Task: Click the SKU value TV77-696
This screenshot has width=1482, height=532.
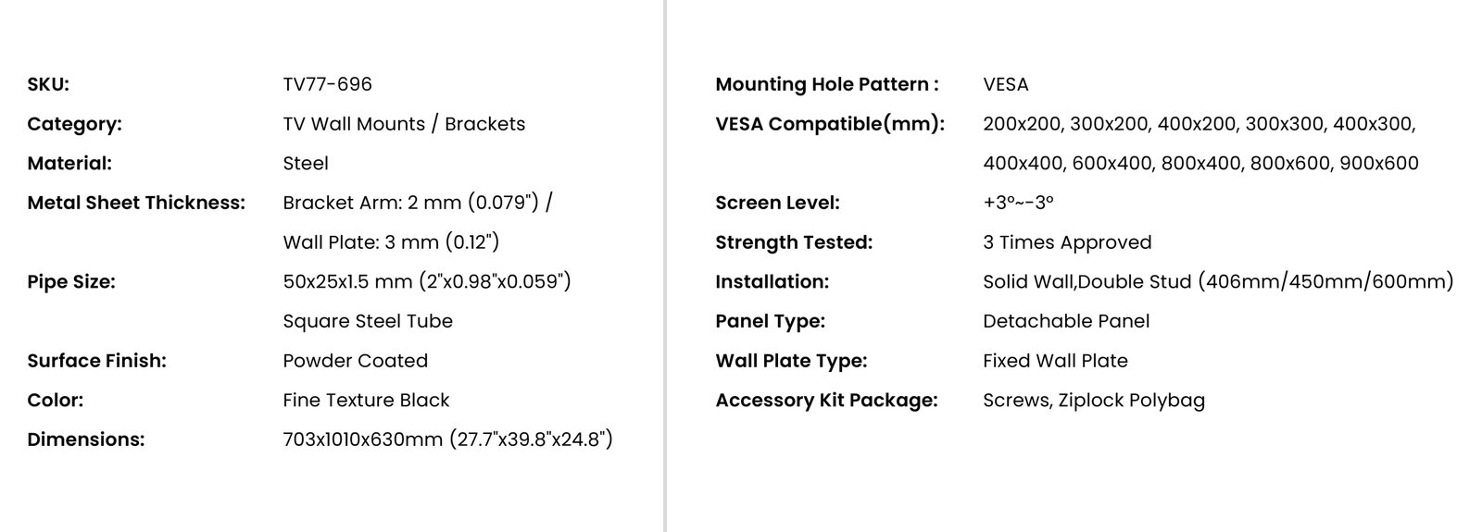Action: [327, 84]
